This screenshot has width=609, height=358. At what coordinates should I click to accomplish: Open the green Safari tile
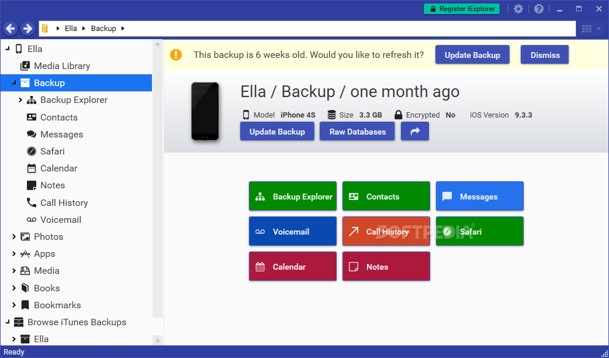[480, 231]
